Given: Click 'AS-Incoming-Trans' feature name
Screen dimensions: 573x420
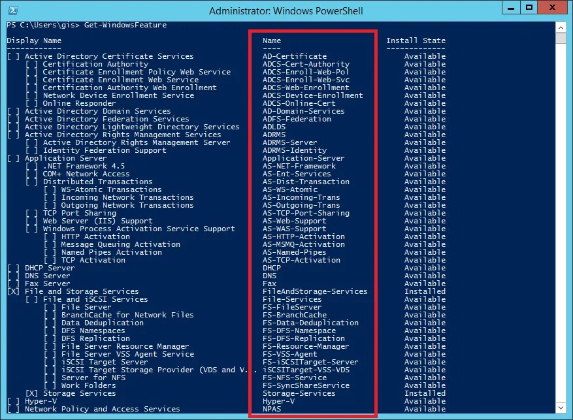Looking at the screenshot, I should [301, 197].
